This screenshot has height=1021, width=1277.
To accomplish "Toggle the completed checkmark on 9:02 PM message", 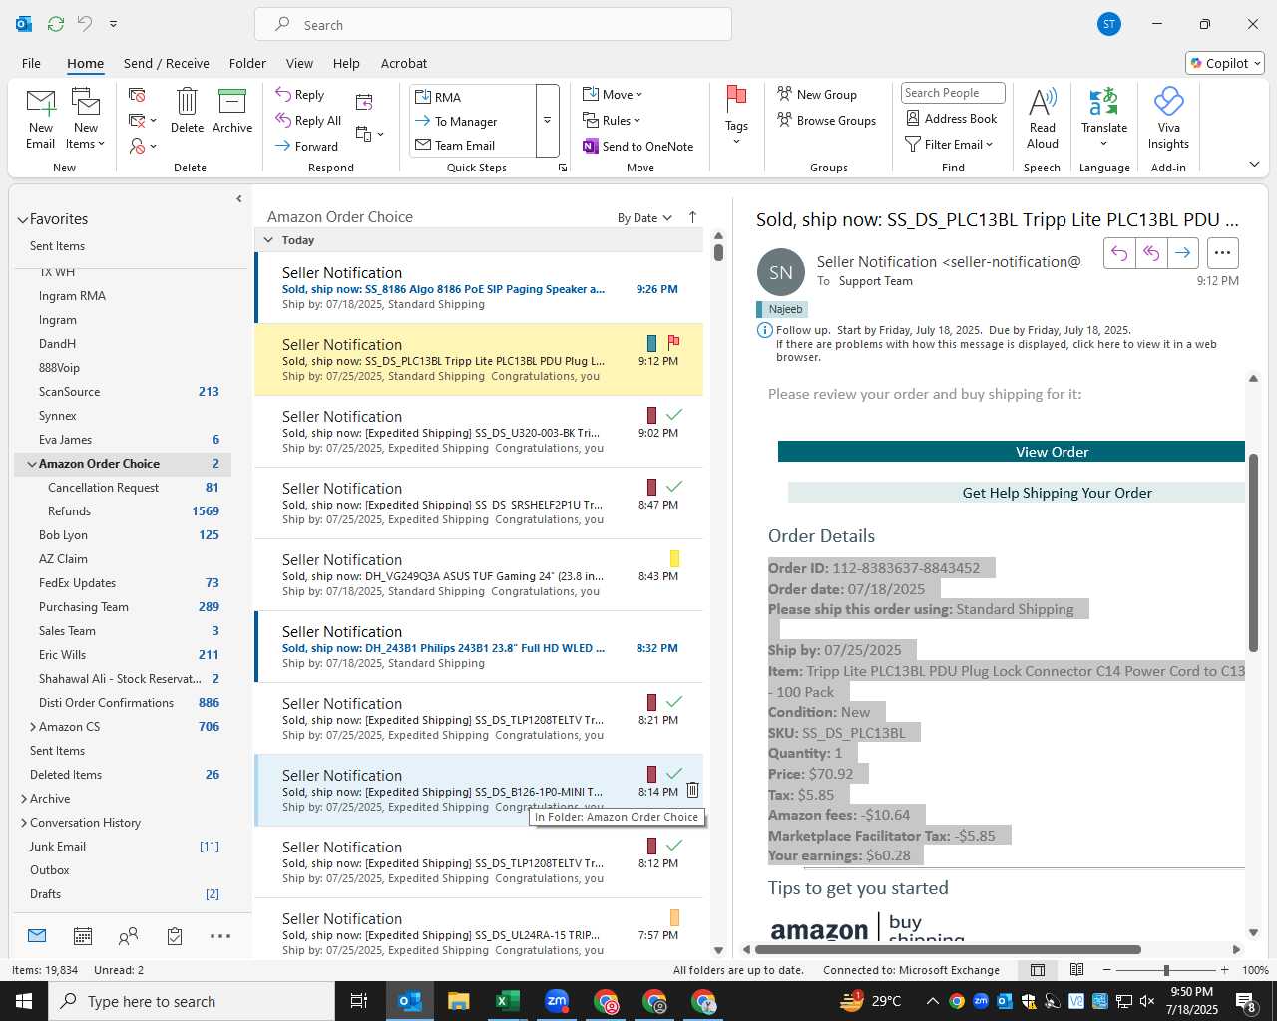I will (674, 414).
